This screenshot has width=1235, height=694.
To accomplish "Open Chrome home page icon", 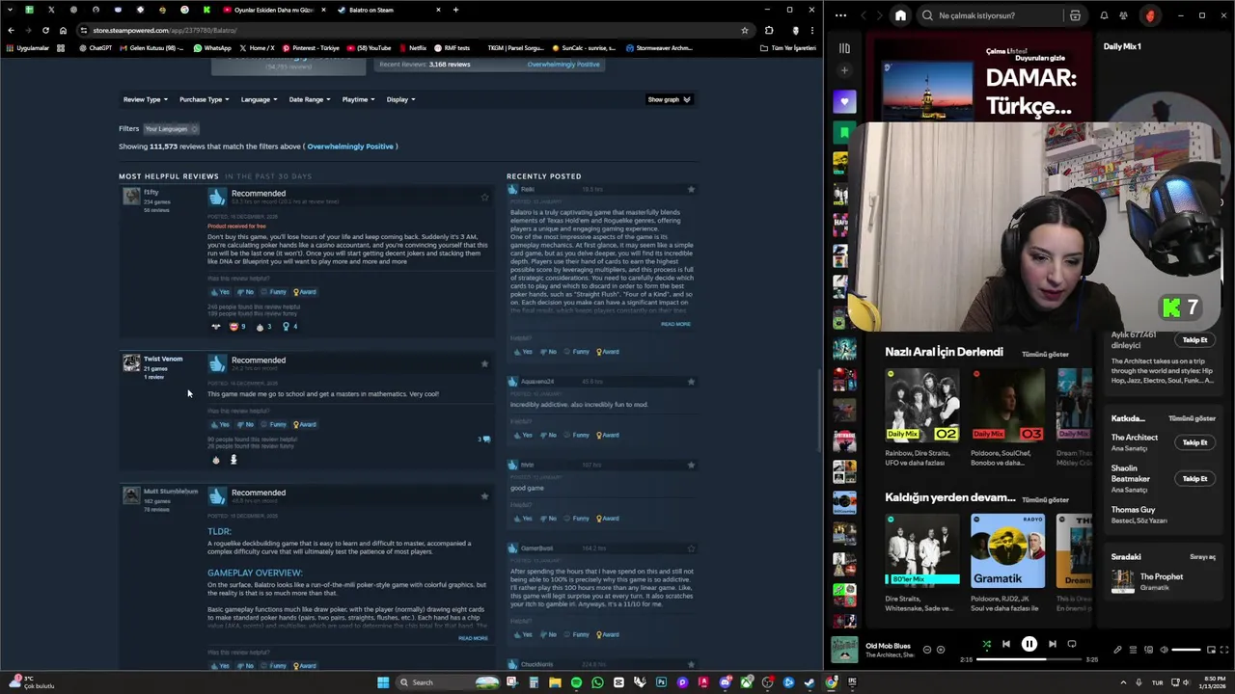I will (63, 30).
